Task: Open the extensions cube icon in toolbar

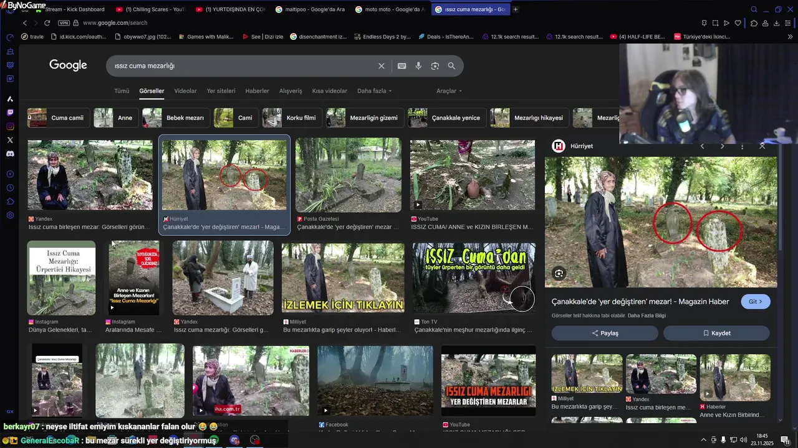Action: pos(754,23)
